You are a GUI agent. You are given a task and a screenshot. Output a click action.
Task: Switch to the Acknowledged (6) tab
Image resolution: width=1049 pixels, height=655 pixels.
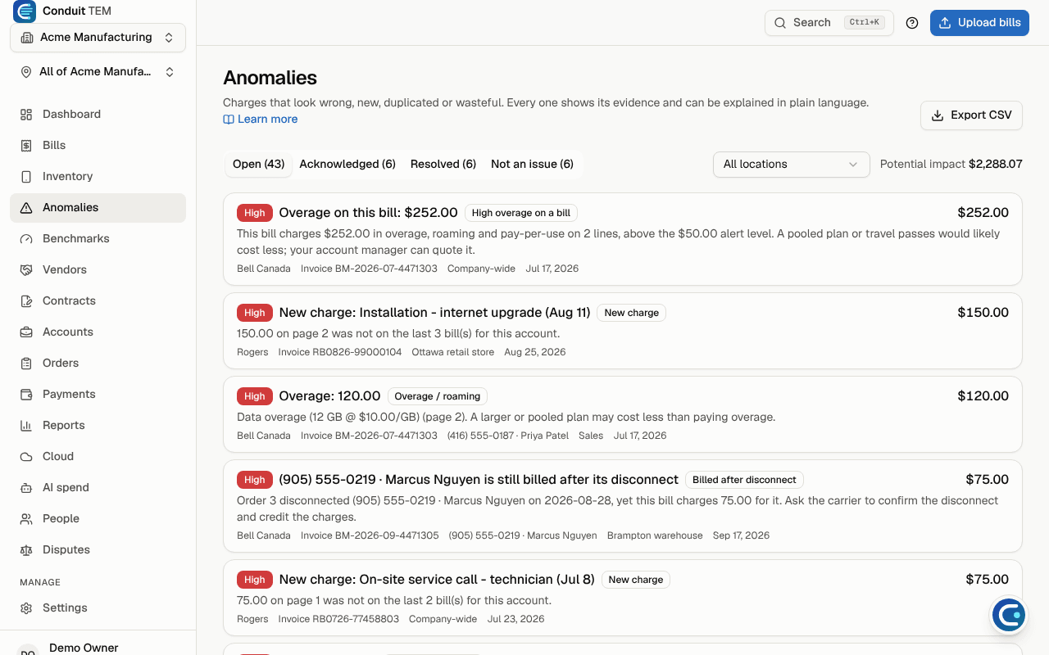tap(347, 165)
